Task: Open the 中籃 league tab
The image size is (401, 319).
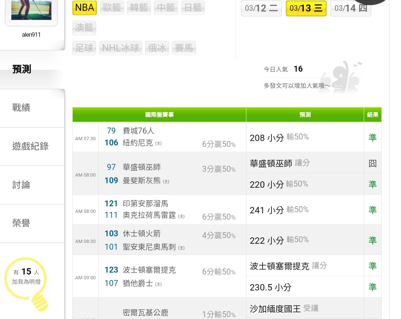Action: pyautogui.click(x=166, y=8)
